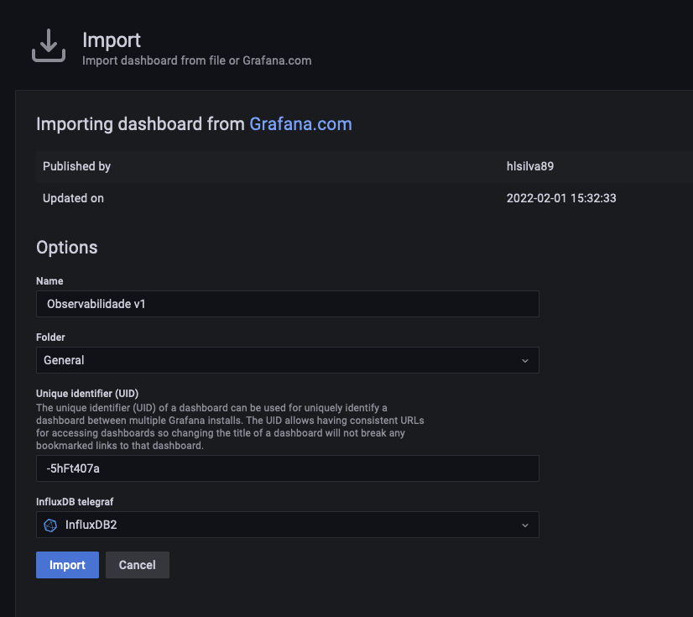Edit the Name field Observabilidade v1
Viewport: 693px width, 617px height.
287,304
